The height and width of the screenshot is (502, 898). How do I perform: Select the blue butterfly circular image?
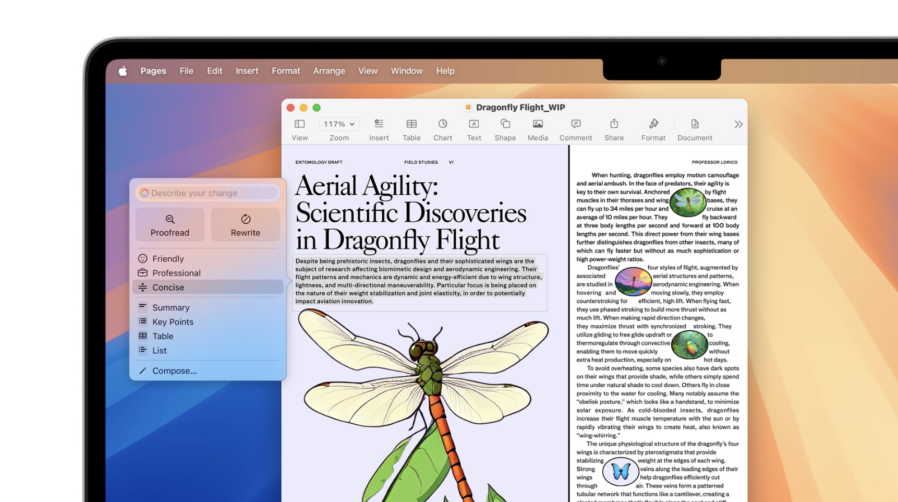(620, 471)
